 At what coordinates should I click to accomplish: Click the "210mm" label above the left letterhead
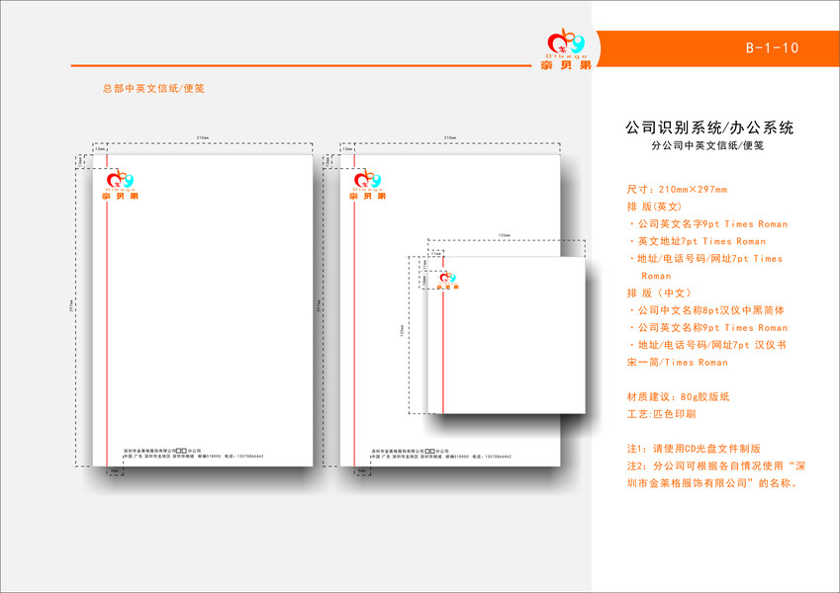click(203, 138)
